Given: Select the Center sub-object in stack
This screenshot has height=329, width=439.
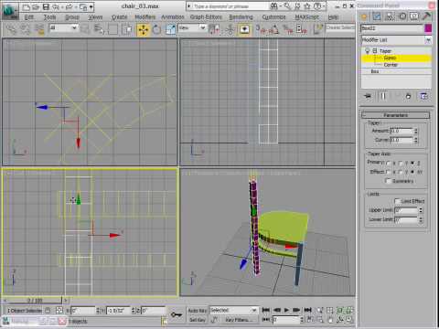Looking at the screenshot, I should [391, 65].
